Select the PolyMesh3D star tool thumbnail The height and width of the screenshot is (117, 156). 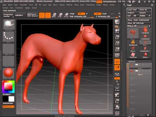145,37
